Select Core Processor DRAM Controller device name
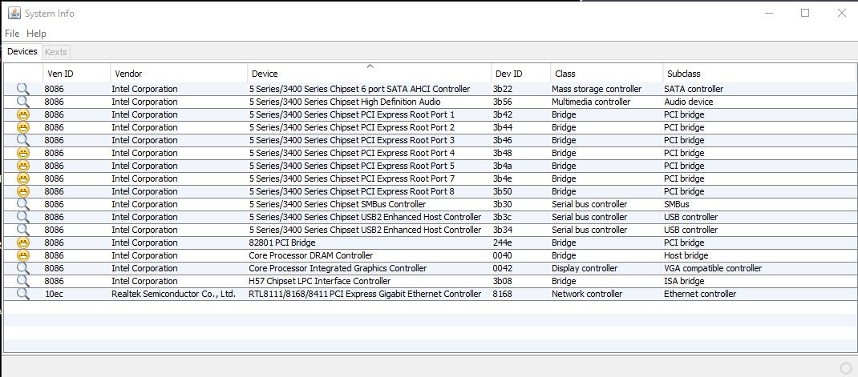The image size is (858, 377). point(311,255)
